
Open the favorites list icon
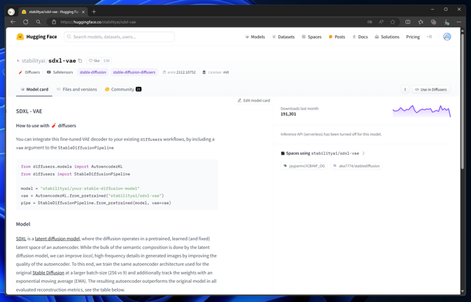420,22
